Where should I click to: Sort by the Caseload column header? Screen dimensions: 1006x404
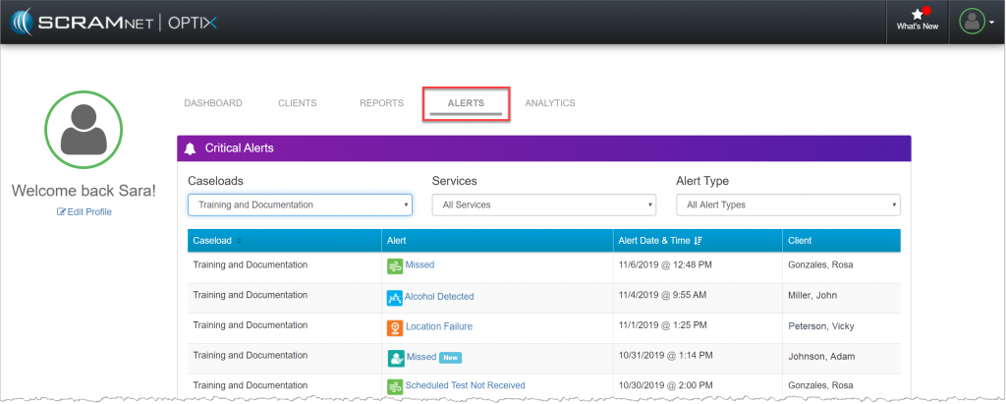[x=216, y=241]
